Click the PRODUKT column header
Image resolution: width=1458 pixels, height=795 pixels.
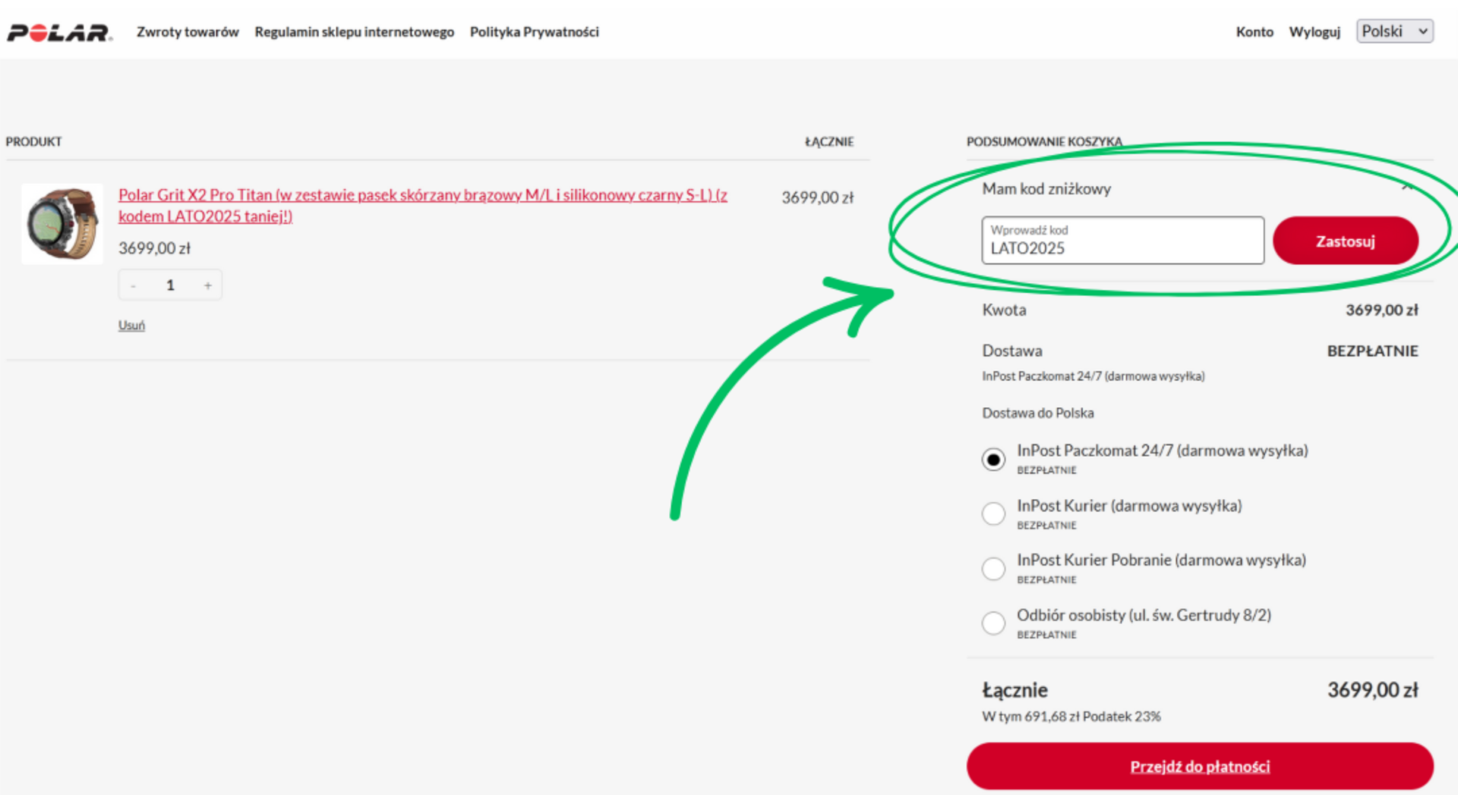[33, 141]
